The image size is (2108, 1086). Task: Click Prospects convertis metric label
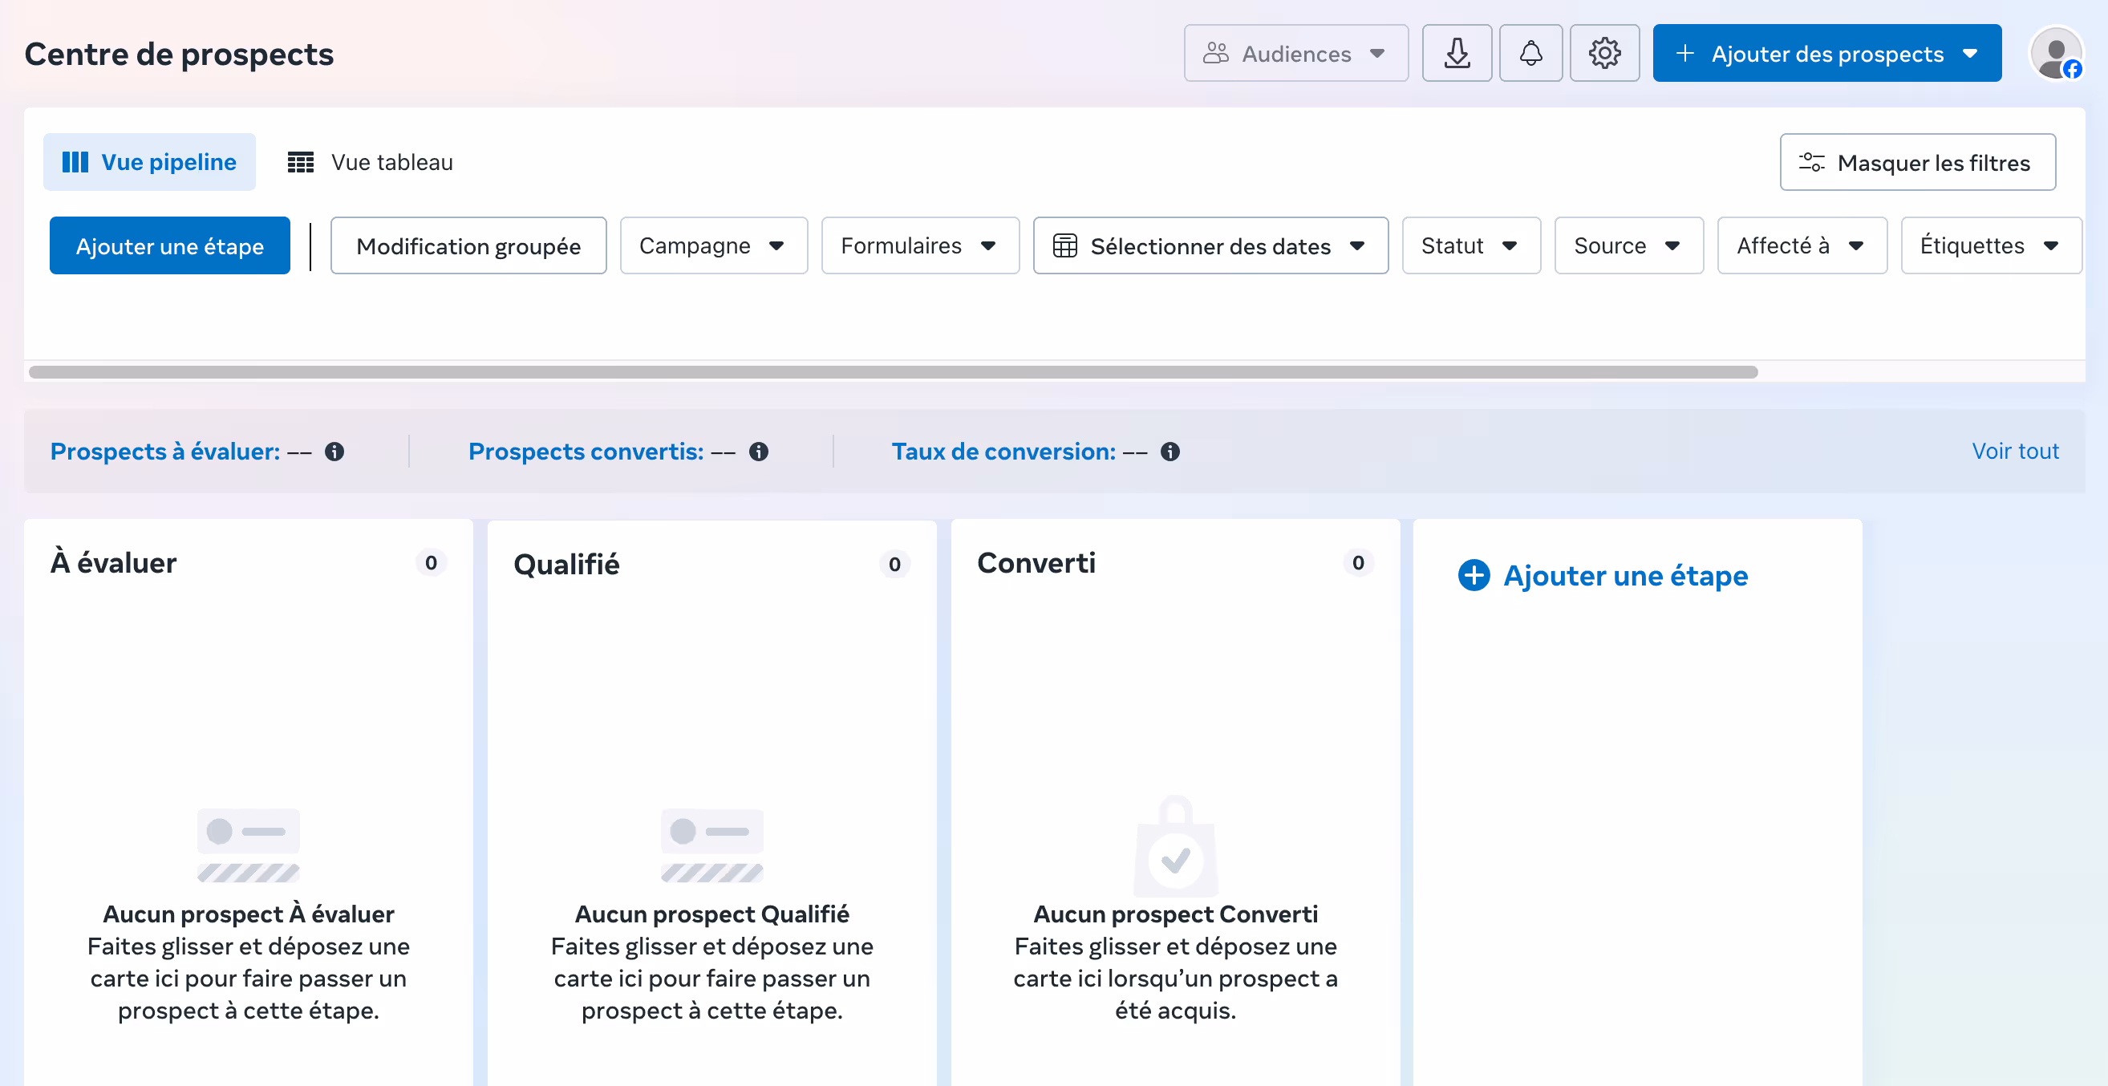tap(585, 452)
